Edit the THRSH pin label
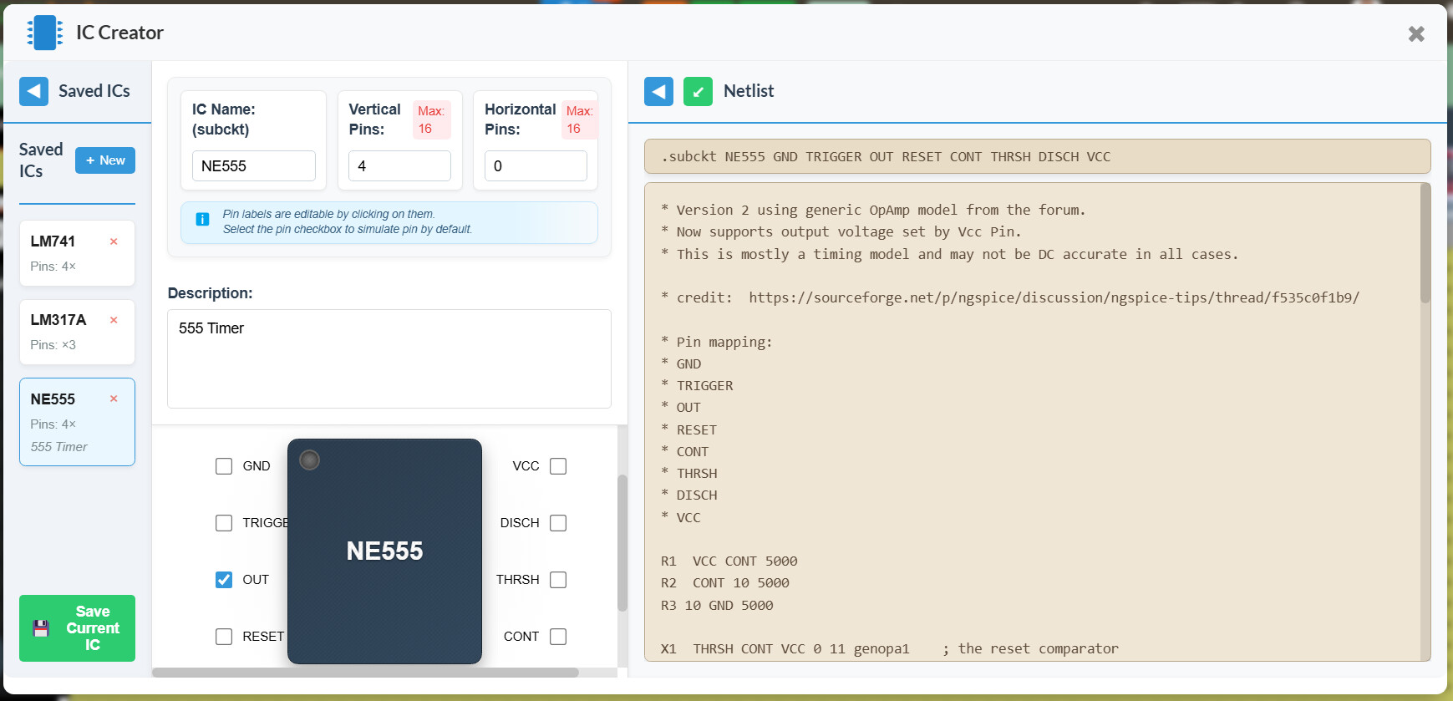The height and width of the screenshot is (701, 1453). click(x=517, y=580)
